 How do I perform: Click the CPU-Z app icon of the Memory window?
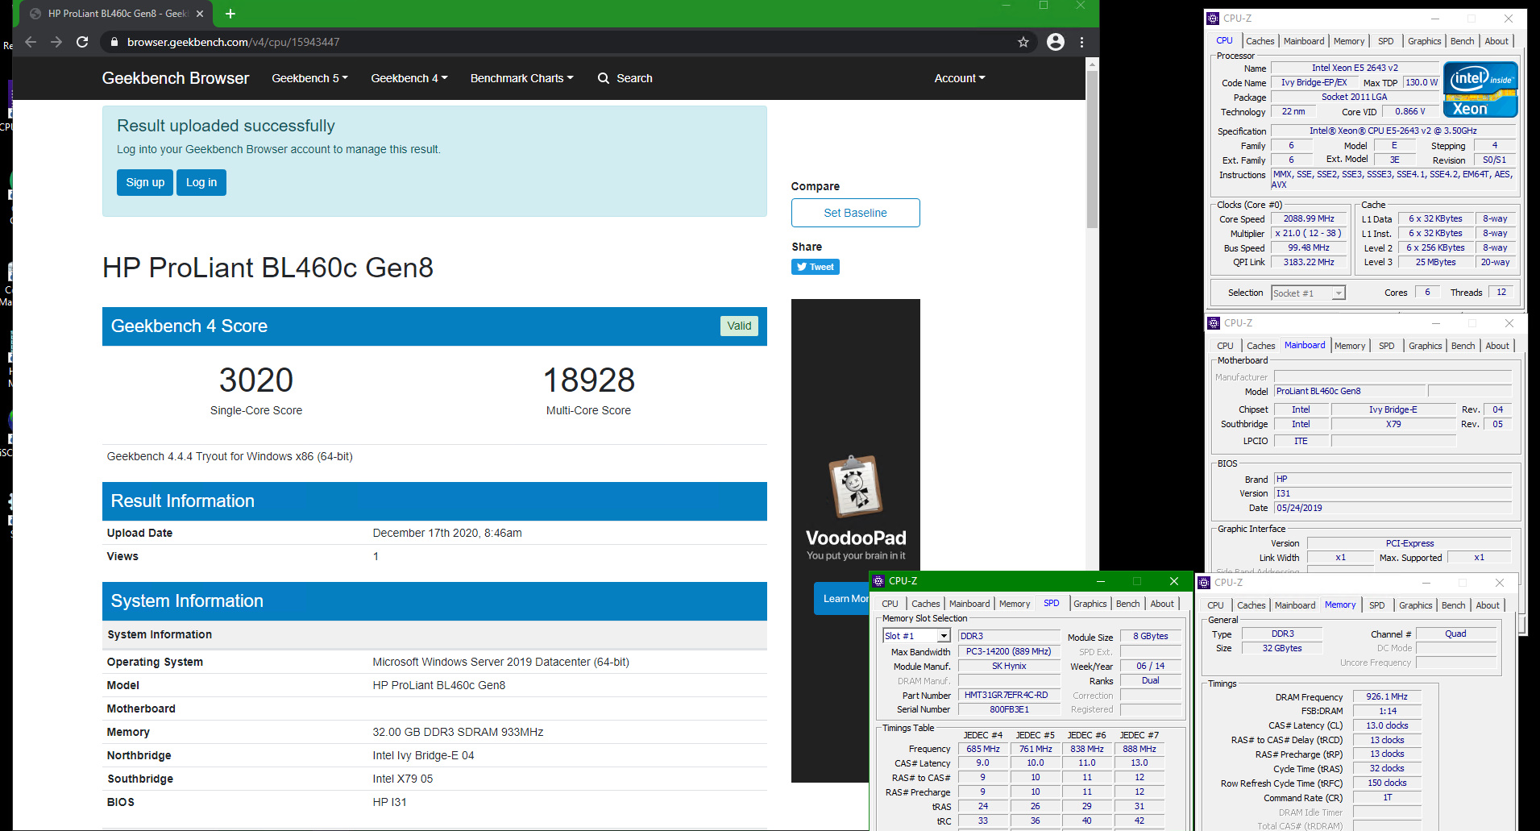(1204, 583)
